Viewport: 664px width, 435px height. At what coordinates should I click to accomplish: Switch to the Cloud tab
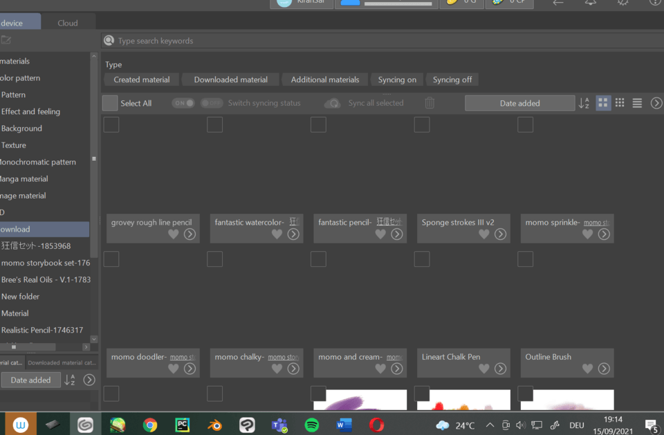(68, 23)
